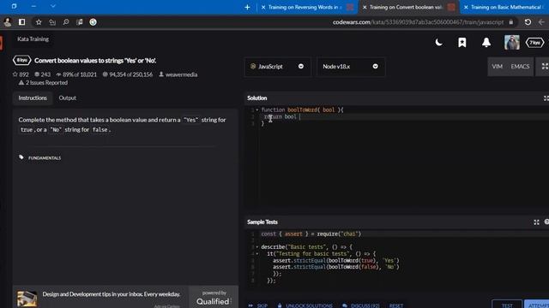Image resolution: width=549 pixels, height=308 pixels.
Task: Close the Training on Reversing Words tab
Action: point(263,7)
